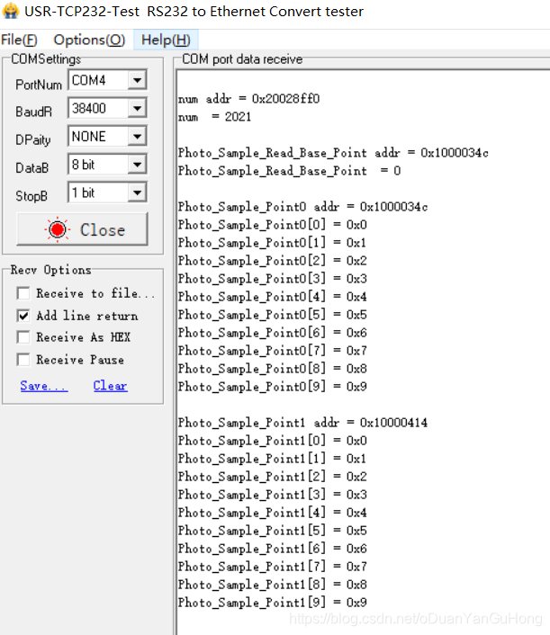Viewport: 550px width, 635px height.
Task: Open the Help(H) menu
Action: click(166, 40)
